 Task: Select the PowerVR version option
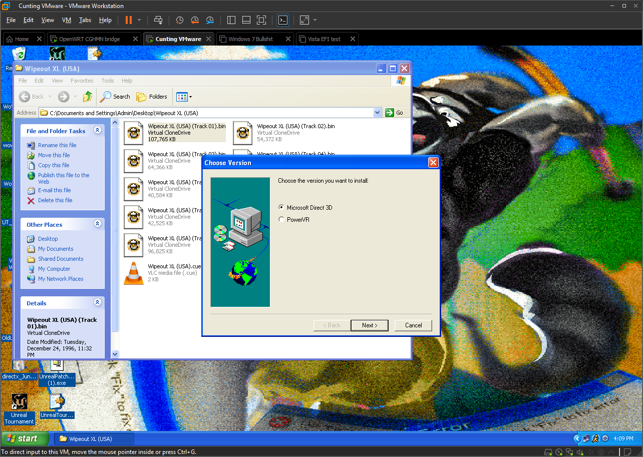[294, 219]
